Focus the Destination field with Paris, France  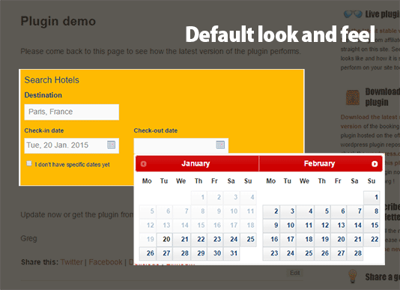click(72, 112)
